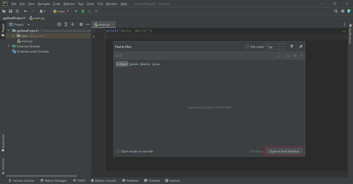Viewport: 353px width, 184px height.
Task: Open the VCS menu
Action: click(100, 4)
